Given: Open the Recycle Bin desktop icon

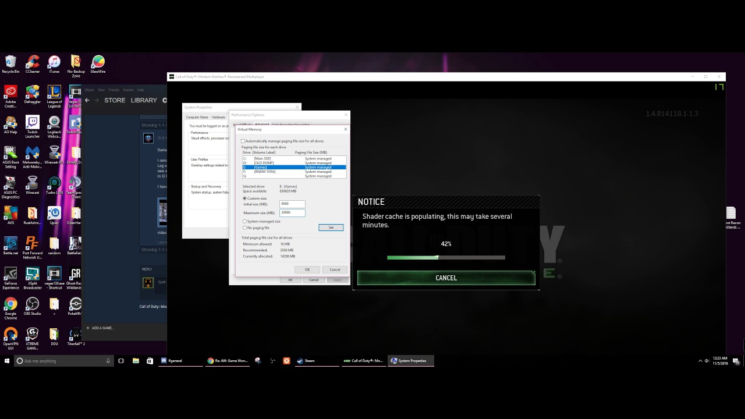Looking at the screenshot, I should [10, 64].
